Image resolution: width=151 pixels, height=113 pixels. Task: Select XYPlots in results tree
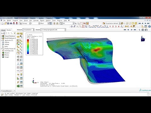tap(7, 42)
